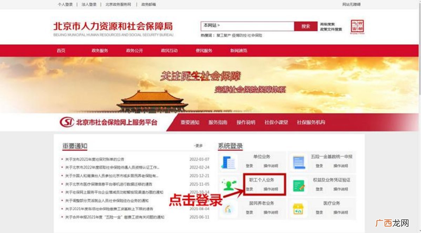
Task: Open 政策文件搜索 link
Action: 331,29
